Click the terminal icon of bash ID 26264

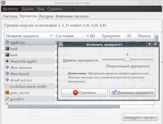click(7, 48)
